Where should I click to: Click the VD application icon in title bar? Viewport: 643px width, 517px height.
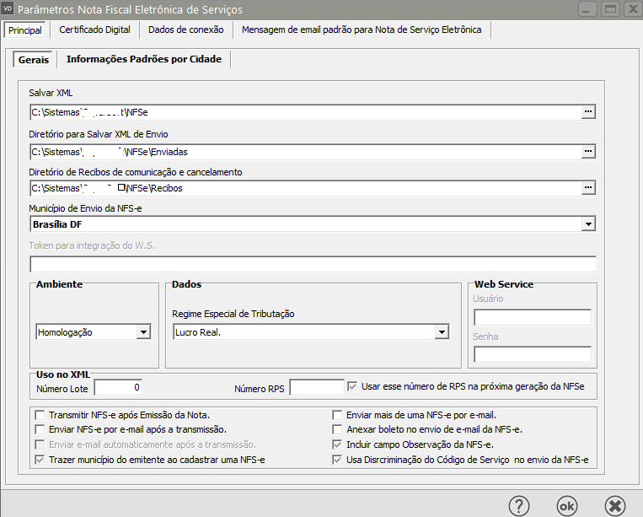click(8, 9)
